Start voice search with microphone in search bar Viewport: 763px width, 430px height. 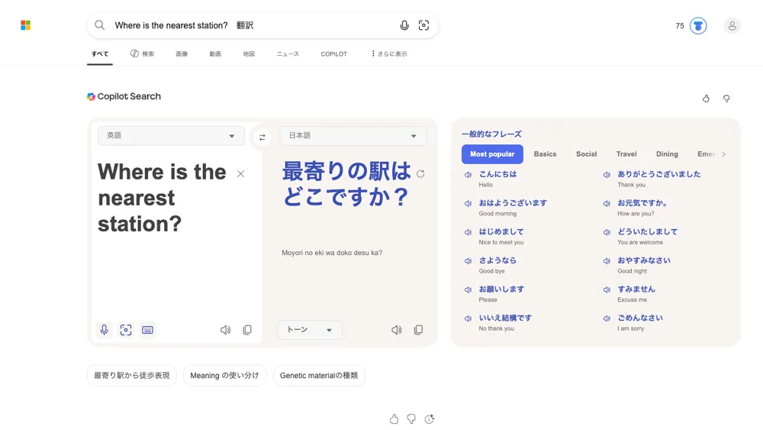(404, 25)
